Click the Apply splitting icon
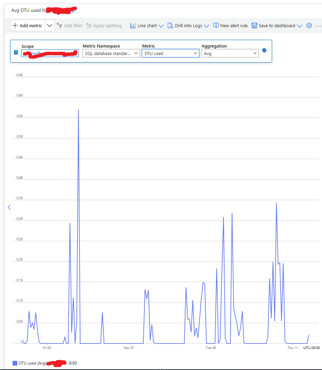This screenshot has height=370, width=322. [x=89, y=25]
